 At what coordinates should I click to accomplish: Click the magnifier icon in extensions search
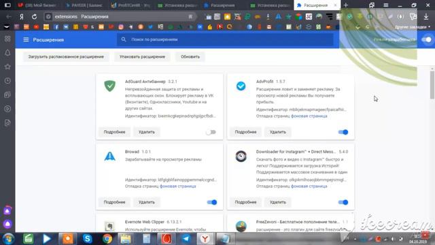pos(124,39)
